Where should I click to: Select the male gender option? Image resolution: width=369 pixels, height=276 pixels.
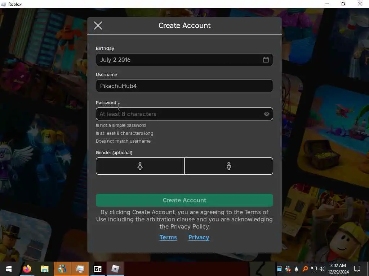[x=229, y=166]
